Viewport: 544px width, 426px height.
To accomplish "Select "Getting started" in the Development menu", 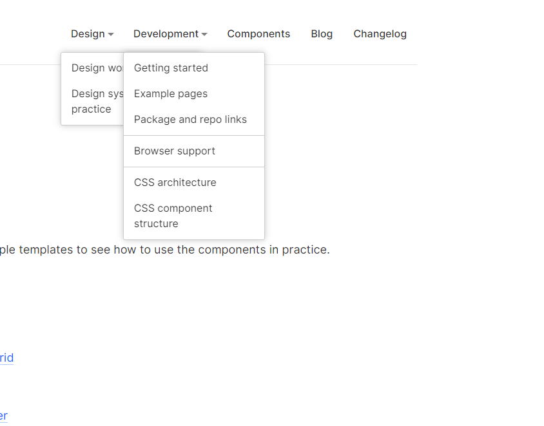I will click(171, 68).
